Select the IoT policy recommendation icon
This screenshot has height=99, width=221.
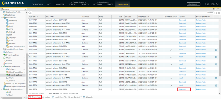[7, 92]
